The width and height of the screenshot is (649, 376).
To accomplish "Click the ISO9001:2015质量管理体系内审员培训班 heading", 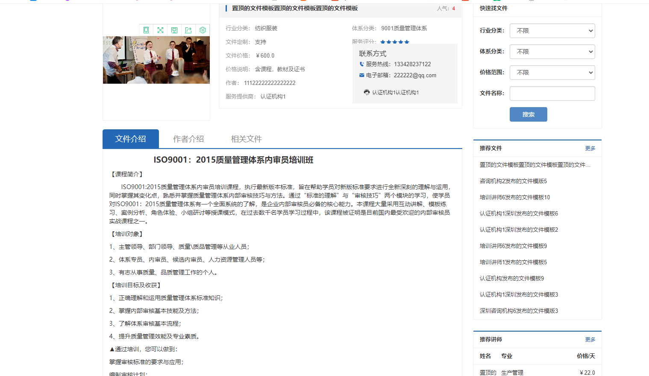I will coord(233,160).
